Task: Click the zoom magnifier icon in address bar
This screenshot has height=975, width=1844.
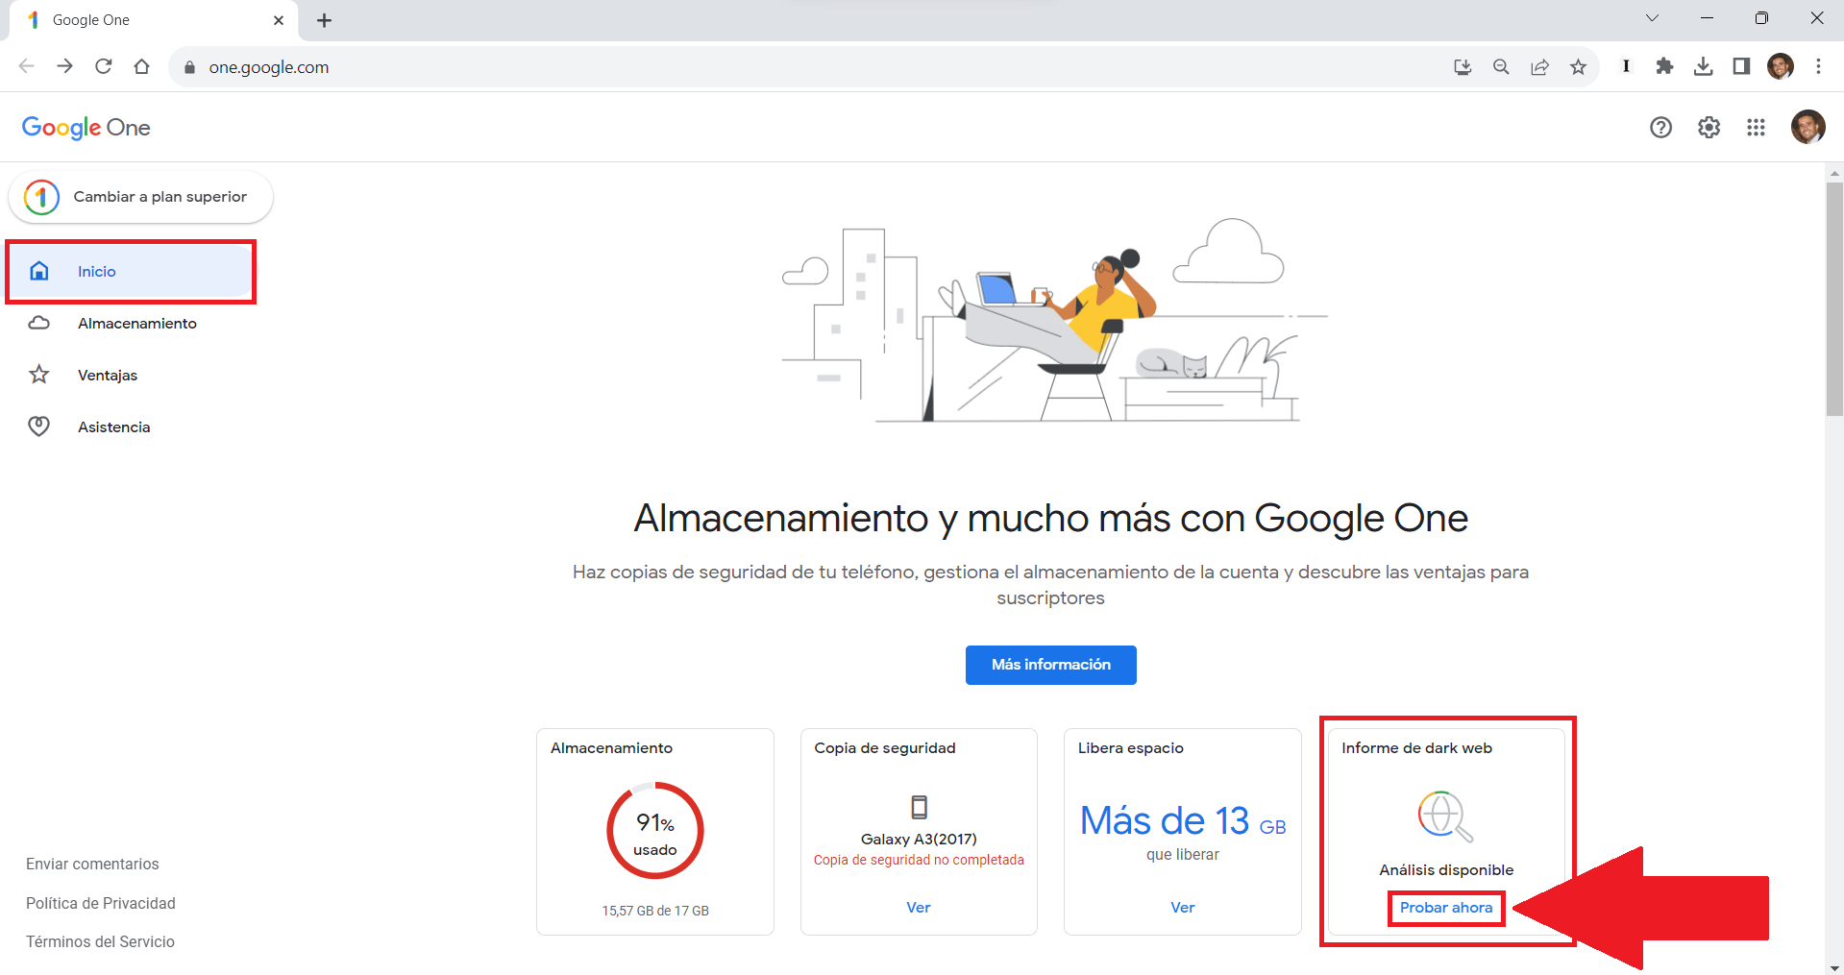Action: coord(1501,66)
